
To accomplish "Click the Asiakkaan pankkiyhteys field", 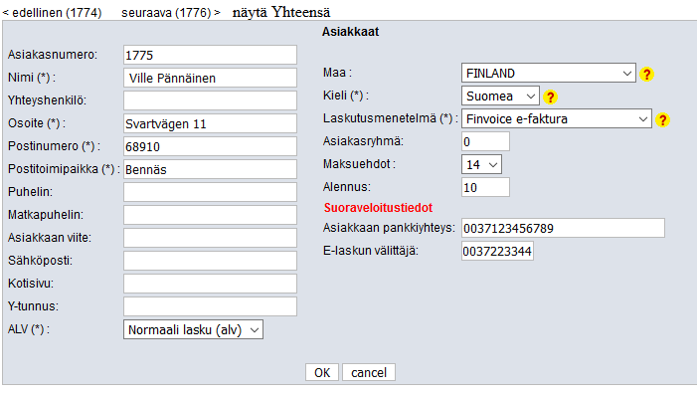I will [563, 228].
